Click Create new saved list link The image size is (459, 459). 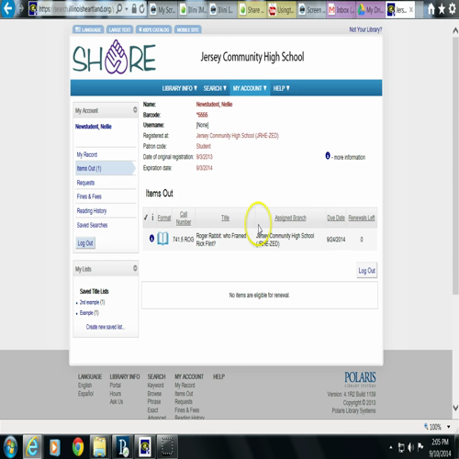pos(106,327)
